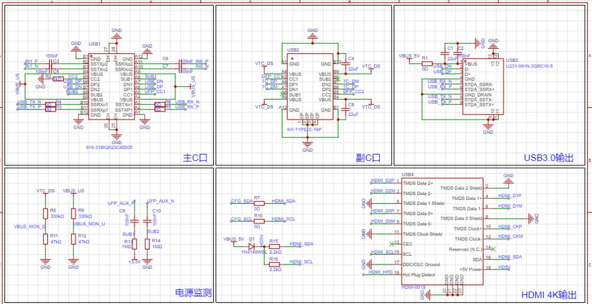Click the USB2 KH-TYPE-C-16P connector symbol
The width and height of the screenshot is (592, 304).
310,87
